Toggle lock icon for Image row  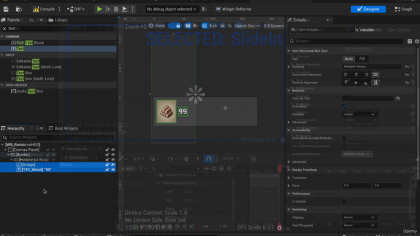(108, 165)
